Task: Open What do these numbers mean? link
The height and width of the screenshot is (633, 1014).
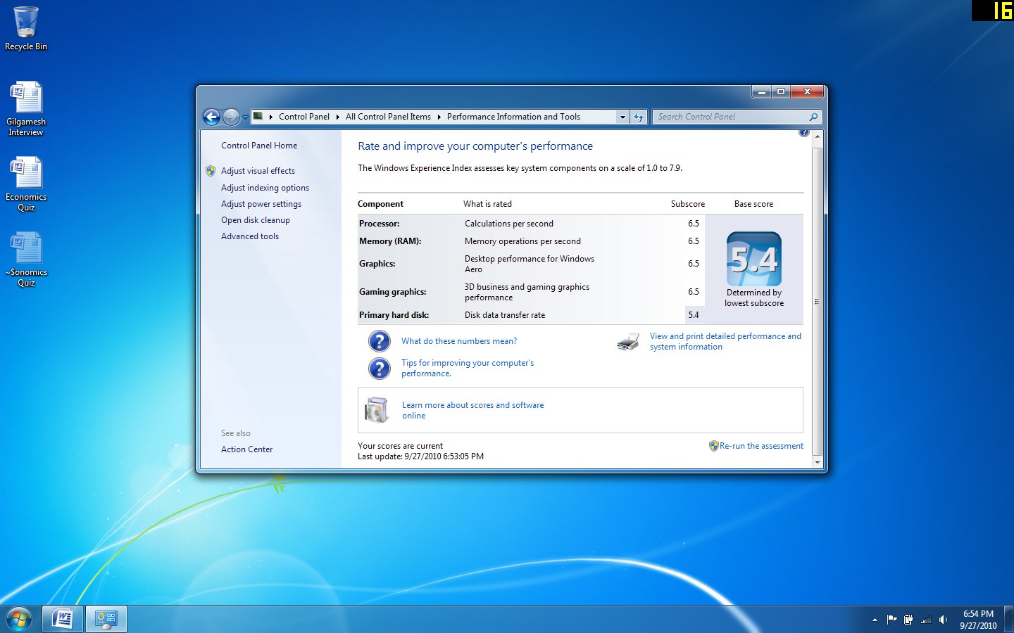Action: 459,341
